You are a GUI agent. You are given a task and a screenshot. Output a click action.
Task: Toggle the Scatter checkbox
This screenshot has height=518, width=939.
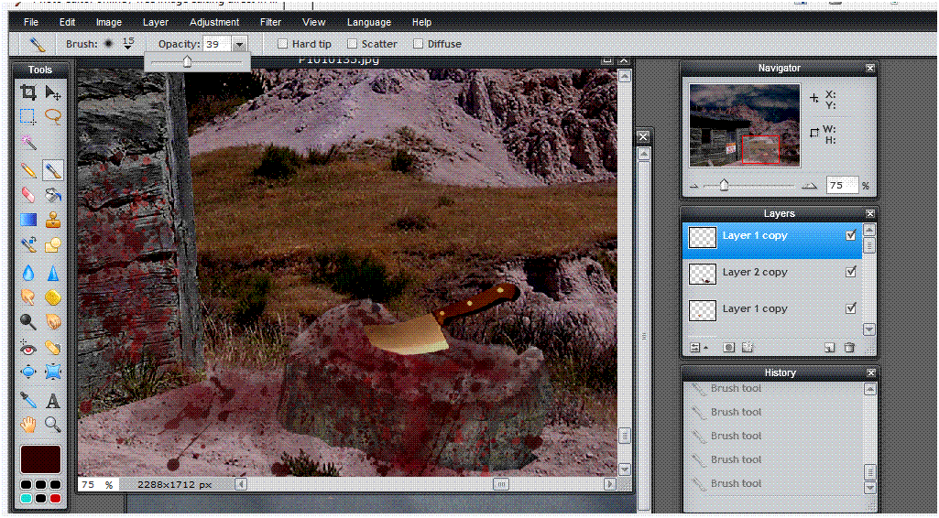(353, 44)
